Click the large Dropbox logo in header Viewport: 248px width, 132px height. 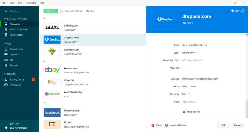point(165,20)
